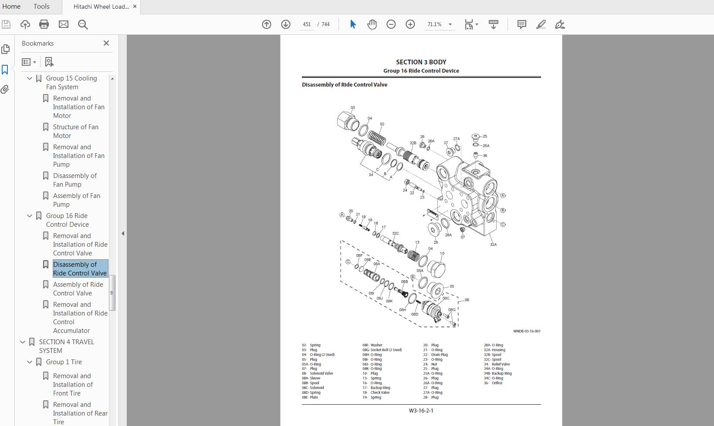Open the page thumbnails panel

click(x=6, y=49)
